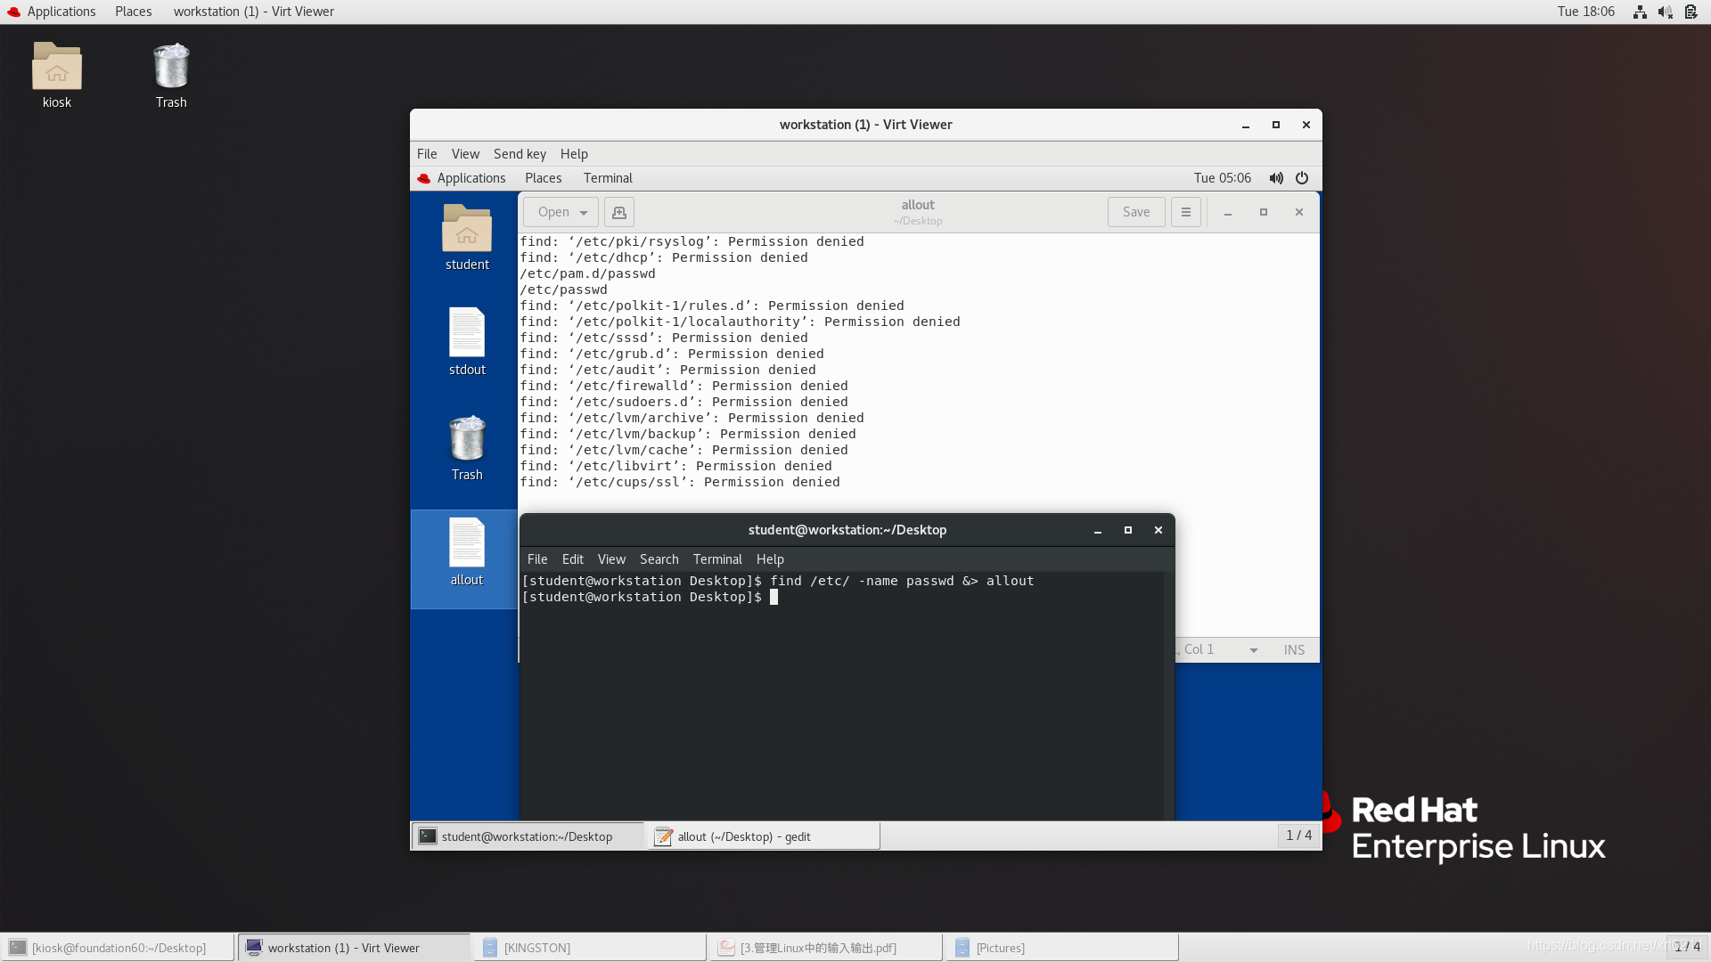The height and width of the screenshot is (962, 1711).
Task: Switch to allout gedit taskbar button
Action: pyautogui.click(x=764, y=836)
